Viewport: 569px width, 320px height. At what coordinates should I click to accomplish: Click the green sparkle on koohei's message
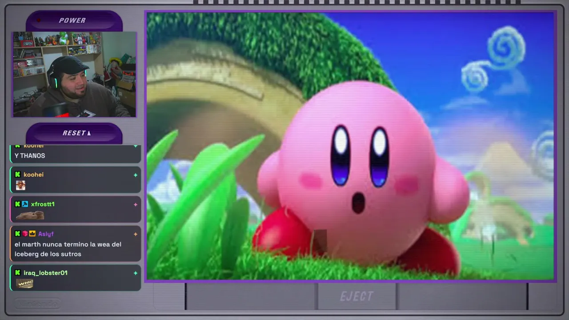point(136,175)
